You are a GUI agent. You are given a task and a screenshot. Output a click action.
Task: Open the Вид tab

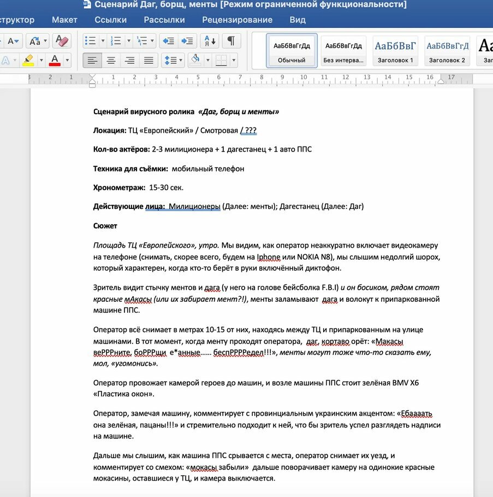pos(298,20)
